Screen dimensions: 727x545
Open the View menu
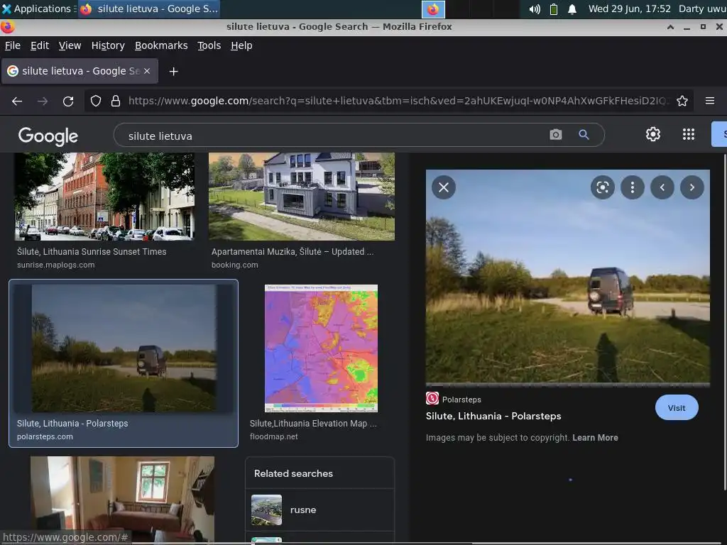[x=70, y=45]
